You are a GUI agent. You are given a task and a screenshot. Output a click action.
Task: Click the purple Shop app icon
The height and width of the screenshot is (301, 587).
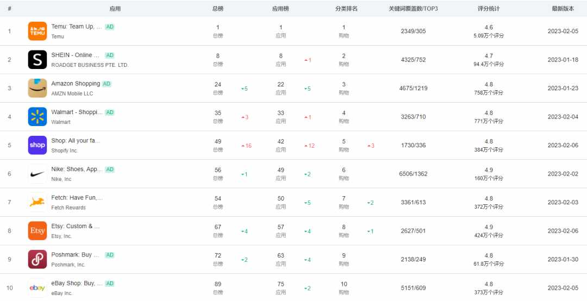coord(38,145)
